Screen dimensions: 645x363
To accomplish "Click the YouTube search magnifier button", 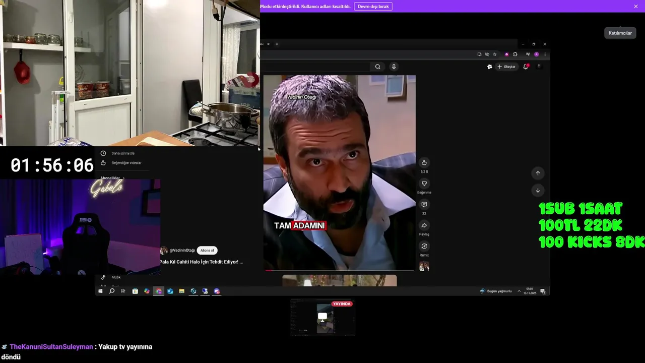I will click(x=377, y=67).
